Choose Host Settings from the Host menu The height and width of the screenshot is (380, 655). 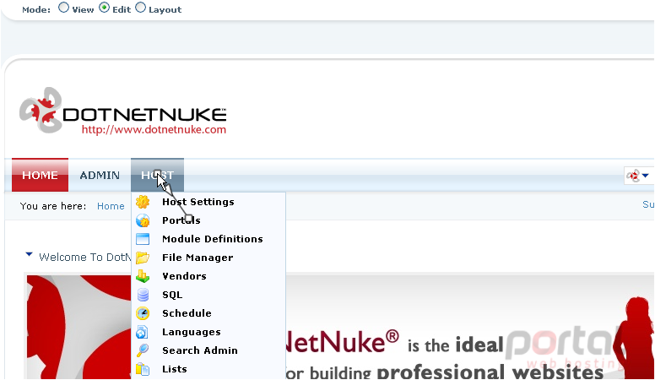[208, 202]
